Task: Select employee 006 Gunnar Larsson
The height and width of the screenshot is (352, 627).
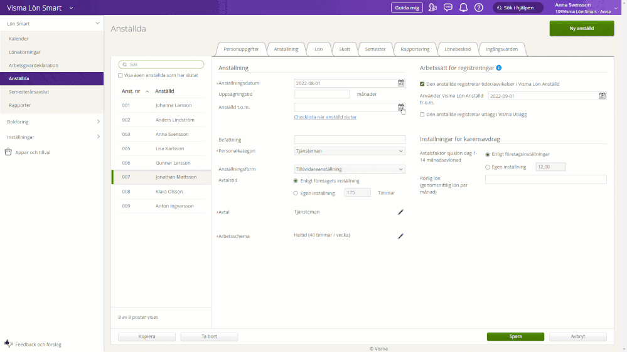Action: [x=161, y=163]
